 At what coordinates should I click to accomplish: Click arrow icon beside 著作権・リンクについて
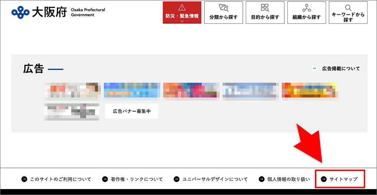pyautogui.click(x=105, y=179)
